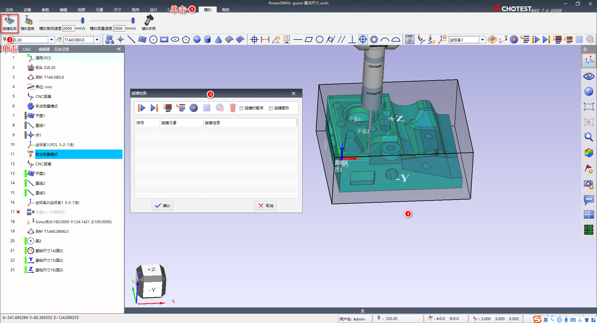
Task: Collapse the right view toolbar chevron
Action: click(585, 49)
